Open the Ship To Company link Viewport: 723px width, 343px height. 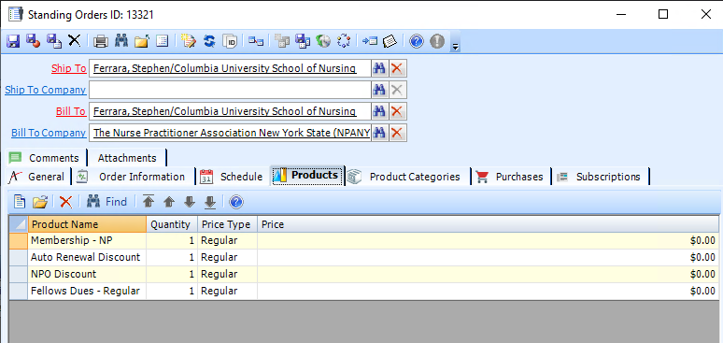pyautogui.click(x=45, y=90)
